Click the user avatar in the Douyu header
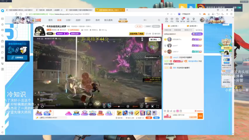 point(202,20)
